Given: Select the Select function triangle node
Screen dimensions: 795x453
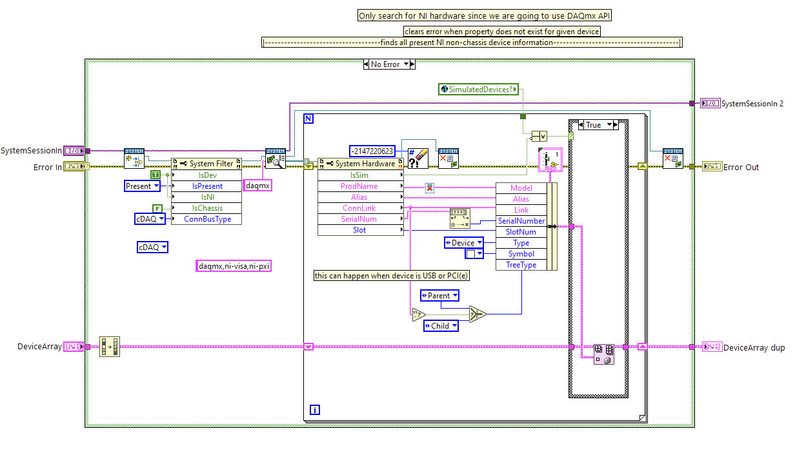Looking at the screenshot, I should point(477,314).
